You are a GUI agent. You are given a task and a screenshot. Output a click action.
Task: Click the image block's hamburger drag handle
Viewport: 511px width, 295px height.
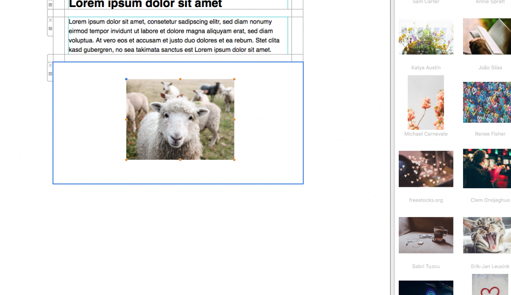click(50, 73)
